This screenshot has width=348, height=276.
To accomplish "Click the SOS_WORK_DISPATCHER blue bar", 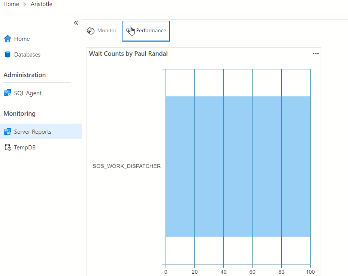I will tap(238, 166).
